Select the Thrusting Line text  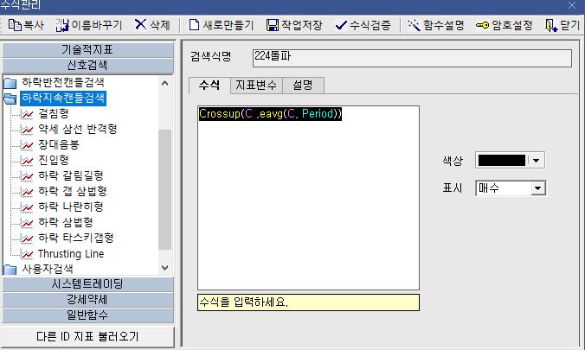[x=71, y=254]
